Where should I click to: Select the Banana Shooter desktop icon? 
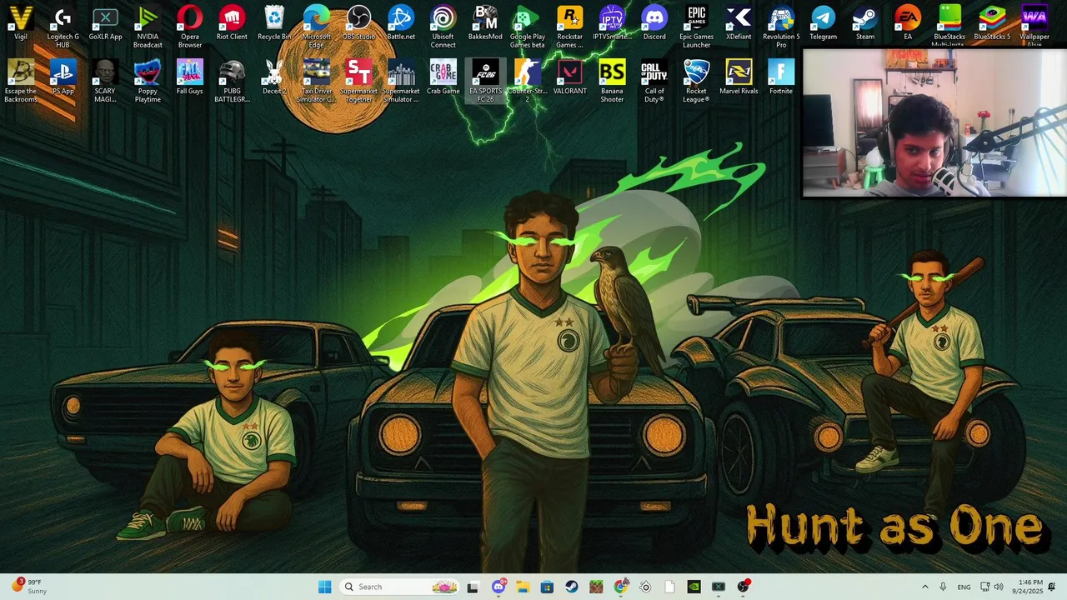coord(612,81)
